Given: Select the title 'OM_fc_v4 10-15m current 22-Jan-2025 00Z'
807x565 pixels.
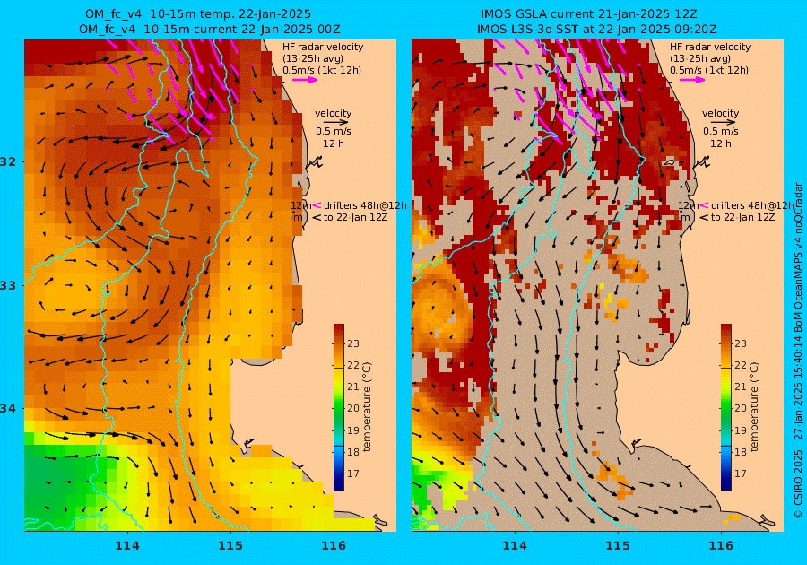Looking at the screenshot, I should tap(210, 30).
